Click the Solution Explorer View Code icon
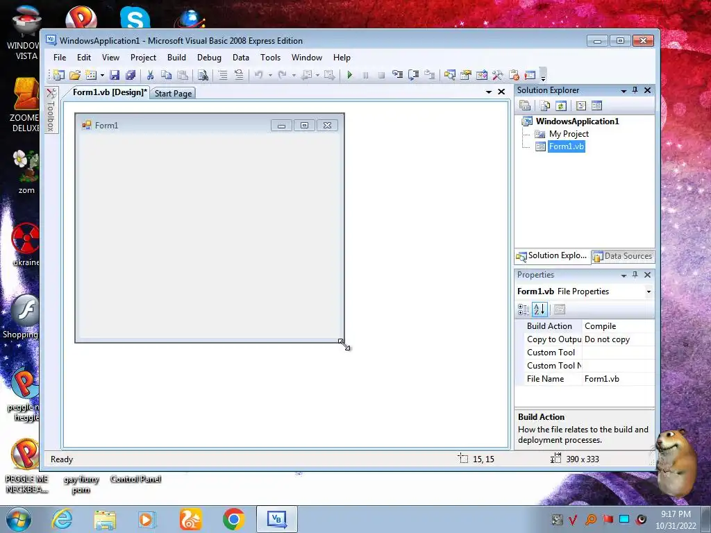This screenshot has width=711, height=533. pos(581,105)
